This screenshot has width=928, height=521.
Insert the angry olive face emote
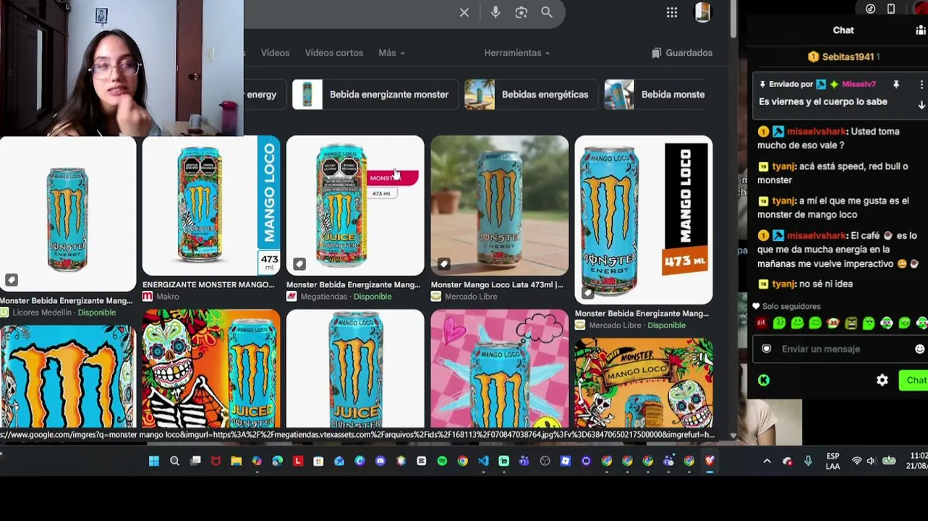tap(851, 323)
